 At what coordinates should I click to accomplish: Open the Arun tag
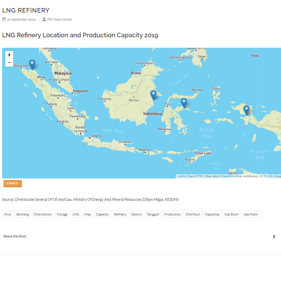point(8,214)
